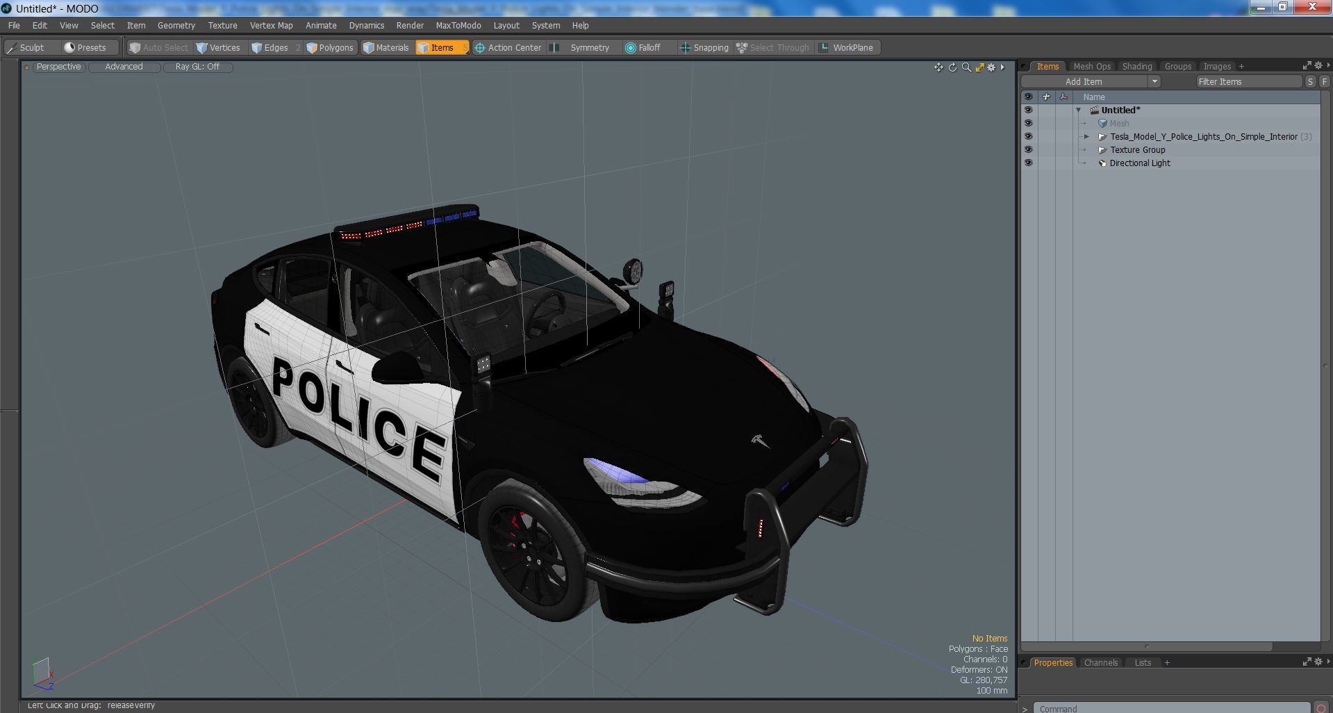Switch to Vertices selection mode

point(218,47)
